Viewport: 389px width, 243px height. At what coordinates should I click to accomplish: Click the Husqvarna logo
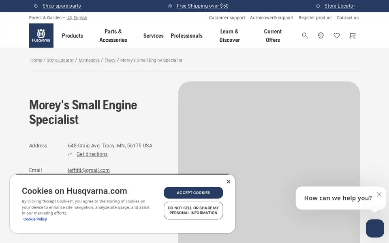(x=41, y=36)
